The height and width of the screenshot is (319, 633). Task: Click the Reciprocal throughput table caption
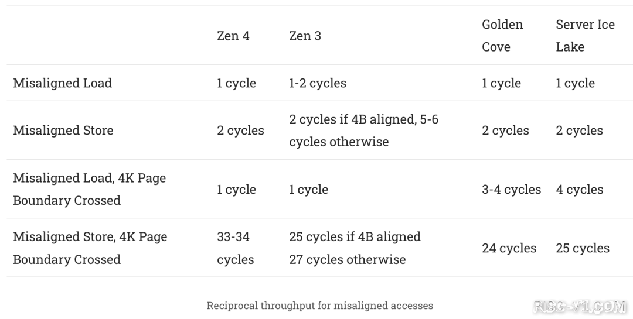pyautogui.click(x=319, y=306)
